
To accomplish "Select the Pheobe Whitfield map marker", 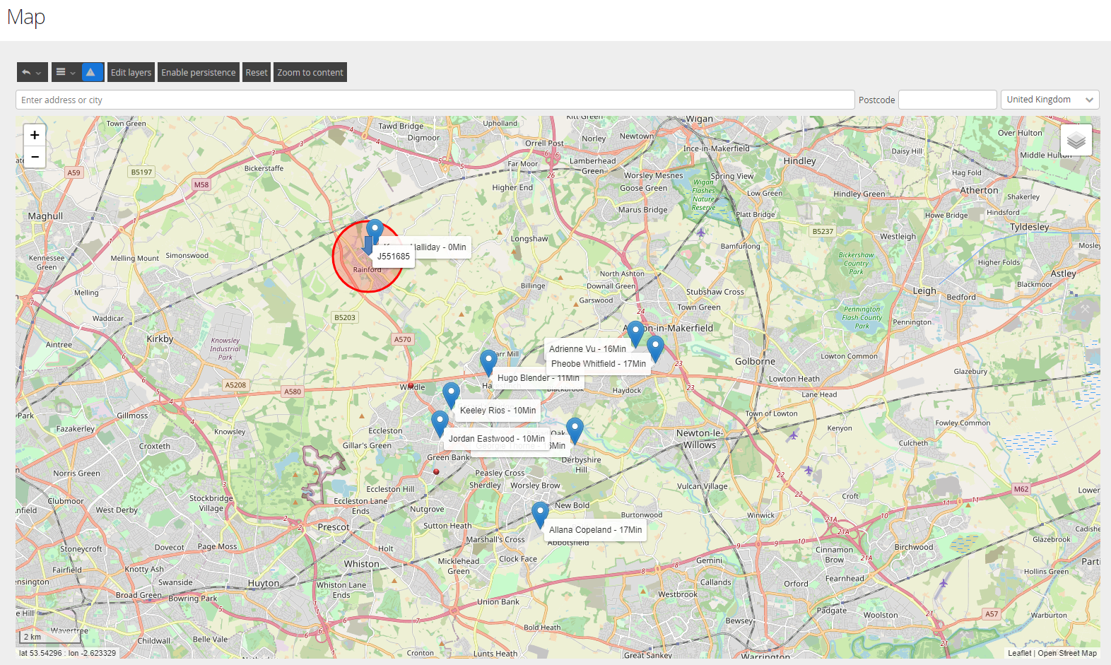I will (x=655, y=348).
